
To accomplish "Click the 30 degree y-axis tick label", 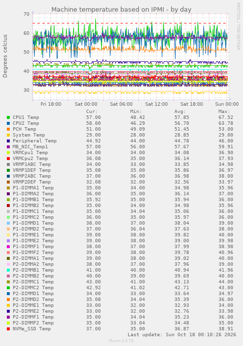I will (x=26, y=90).
